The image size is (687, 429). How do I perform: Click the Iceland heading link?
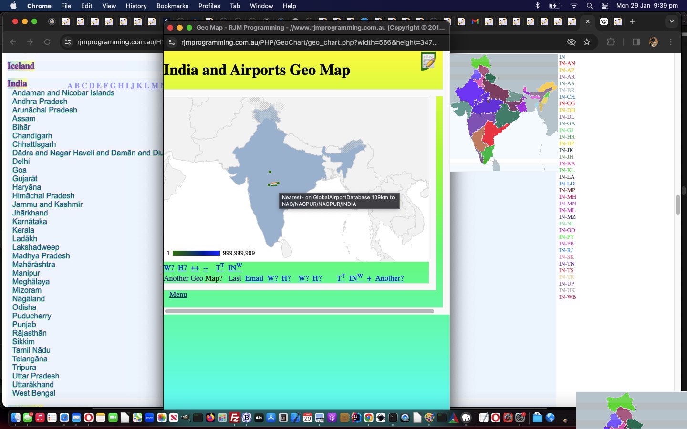(21, 66)
